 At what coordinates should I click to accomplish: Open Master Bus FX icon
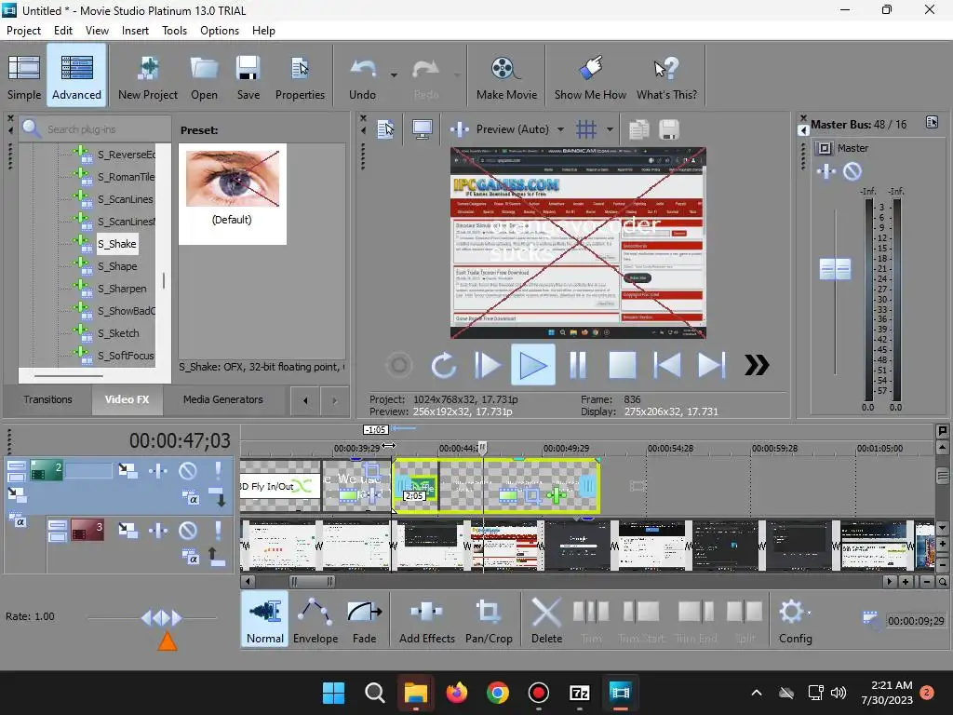[826, 171]
